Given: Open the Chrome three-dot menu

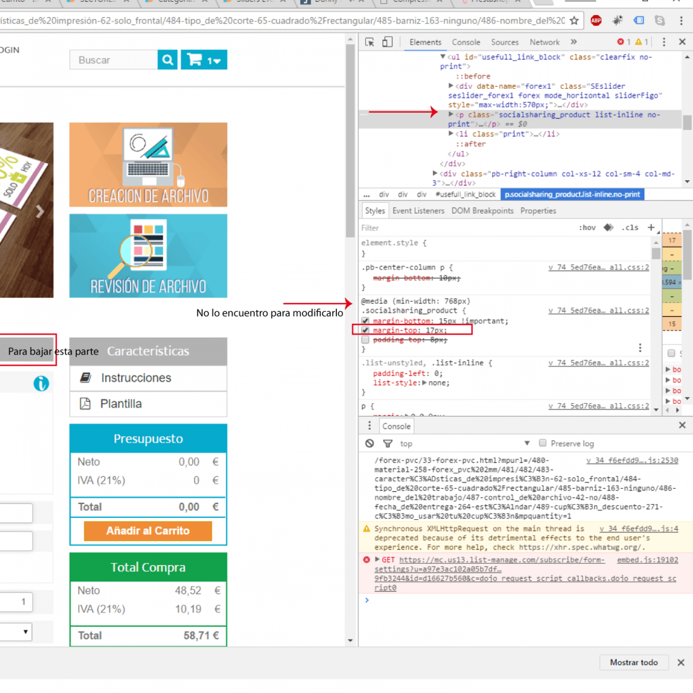Looking at the screenshot, I should pyautogui.click(x=681, y=20).
